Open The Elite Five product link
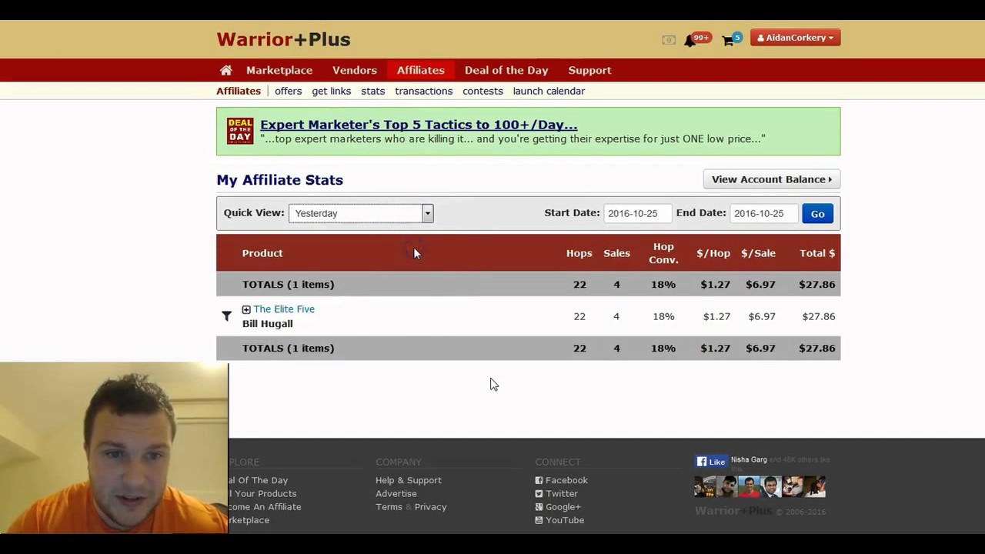This screenshot has width=985, height=554. pos(284,309)
